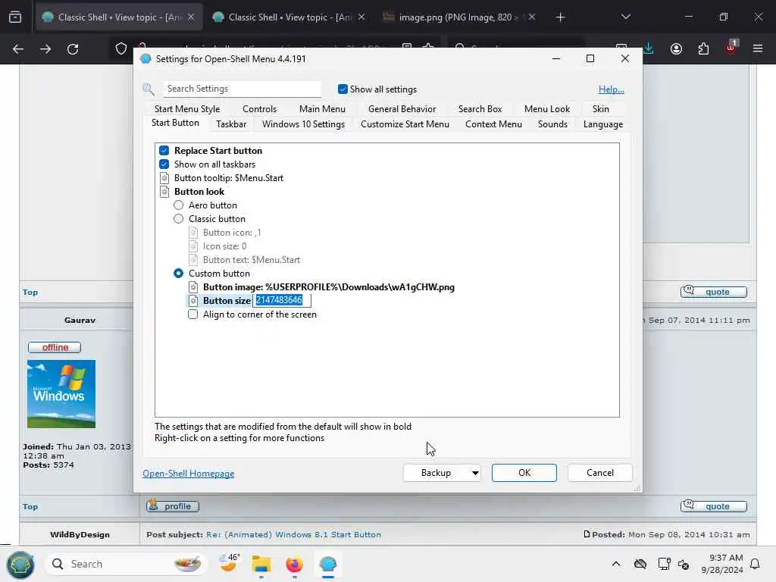
Task: Switch to the Search Box tab
Action: [x=480, y=109]
